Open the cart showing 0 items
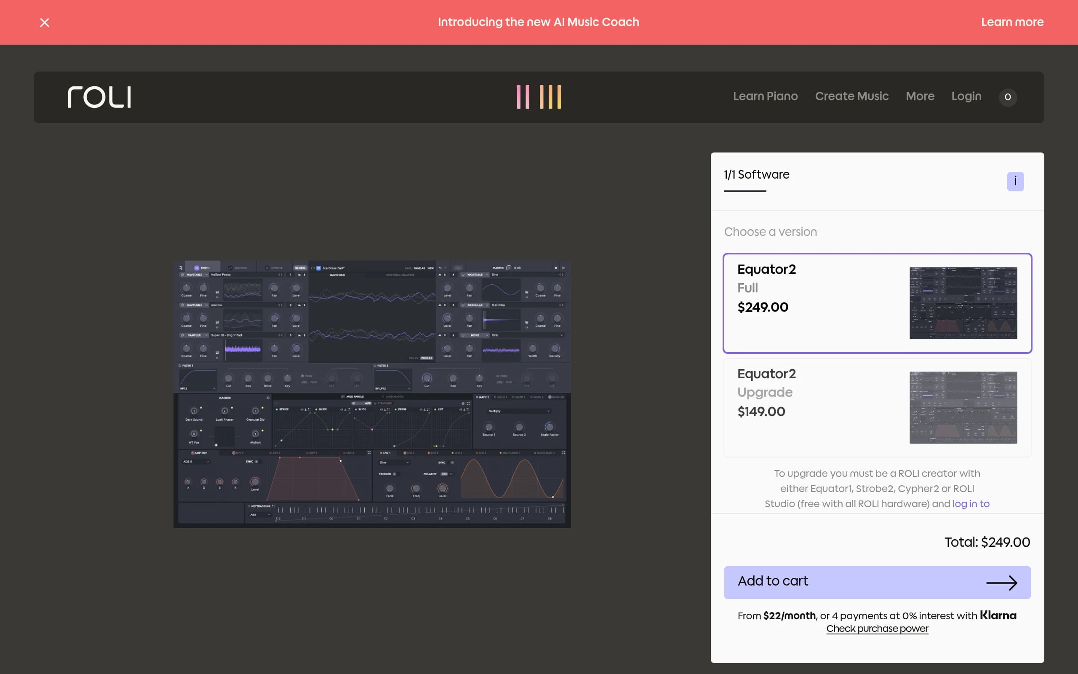The width and height of the screenshot is (1078, 674). click(1008, 97)
